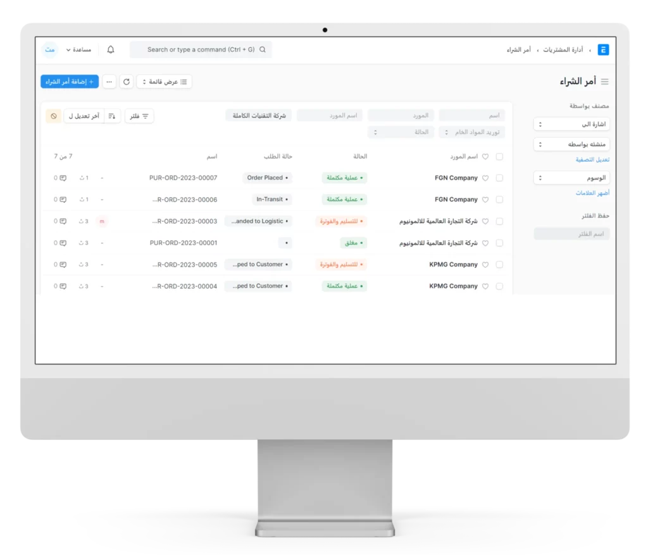The height and width of the screenshot is (555, 648).
Task: Like the KPMG Company row heart icon
Action: pyautogui.click(x=485, y=265)
